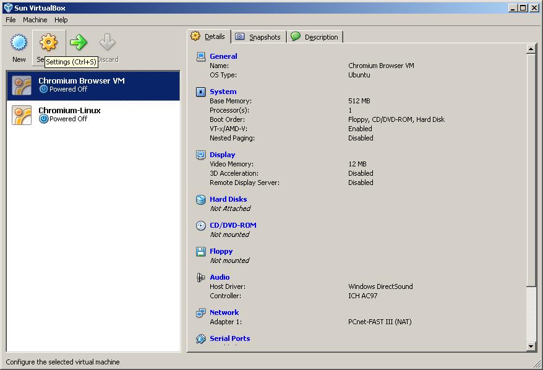
Task: Click the 'Configure the selected virtual machine' status text
Action: pos(62,362)
